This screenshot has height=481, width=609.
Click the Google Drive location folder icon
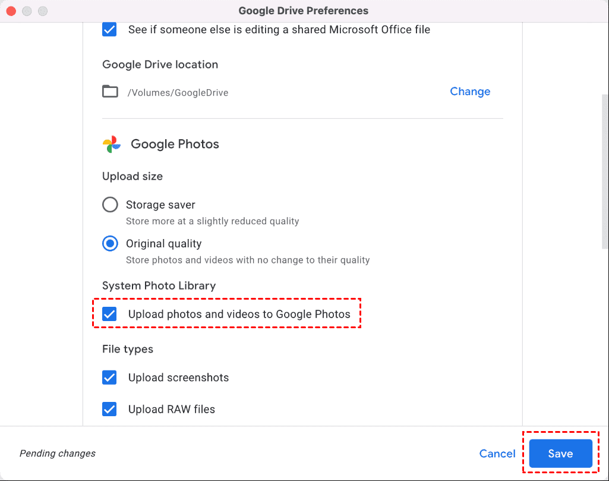[x=110, y=92]
